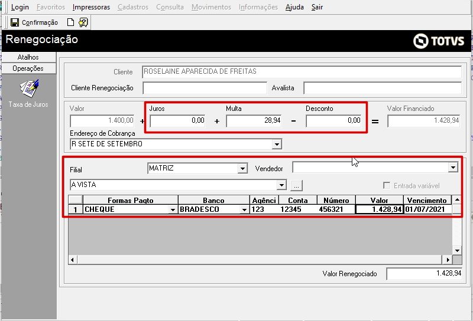This screenshot has height=321, width=473.
Task: Click the Confirmação toolbar label
Action: tap(40, 22)
